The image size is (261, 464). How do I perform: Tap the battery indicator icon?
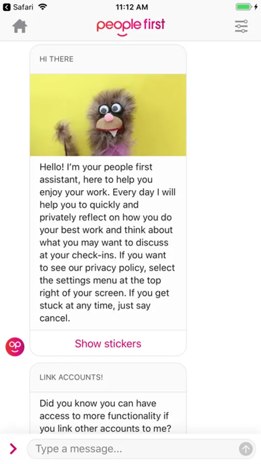[243, 7]
